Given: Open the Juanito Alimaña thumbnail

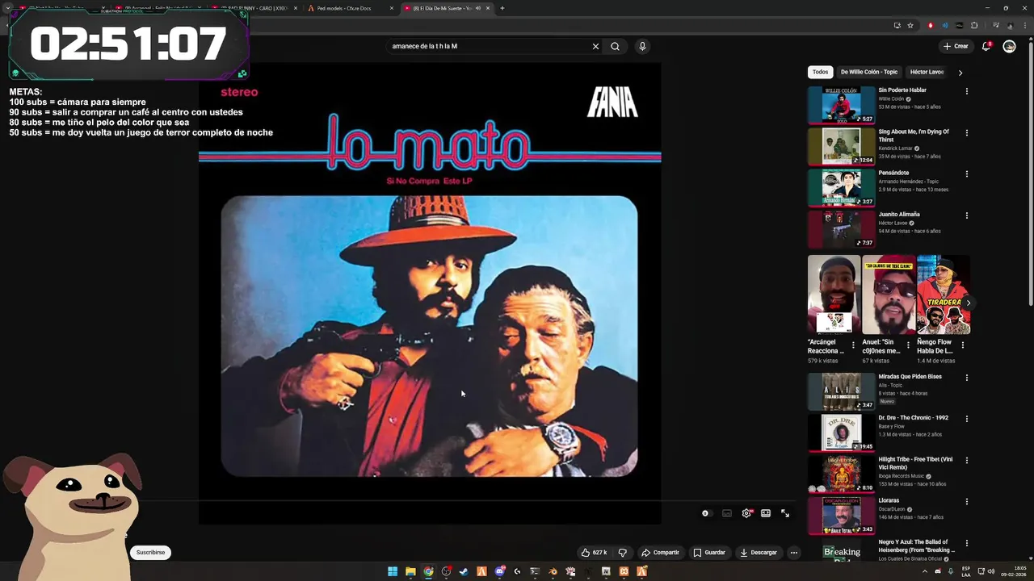Looking at the screenshot, I should (x=842, y=228).
